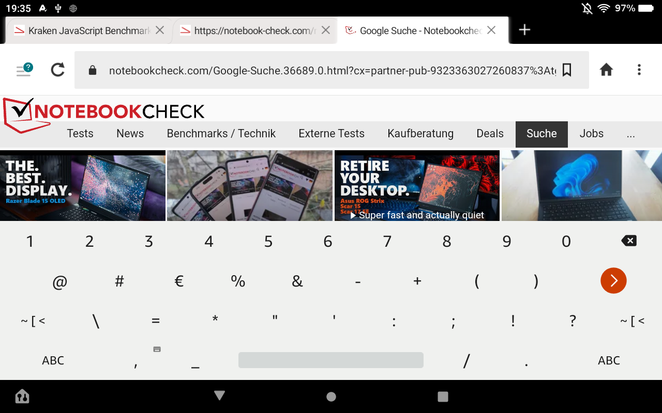This screenshot has width=662, height=413.
Task: Focus the URL address bar
Action: 332,70
